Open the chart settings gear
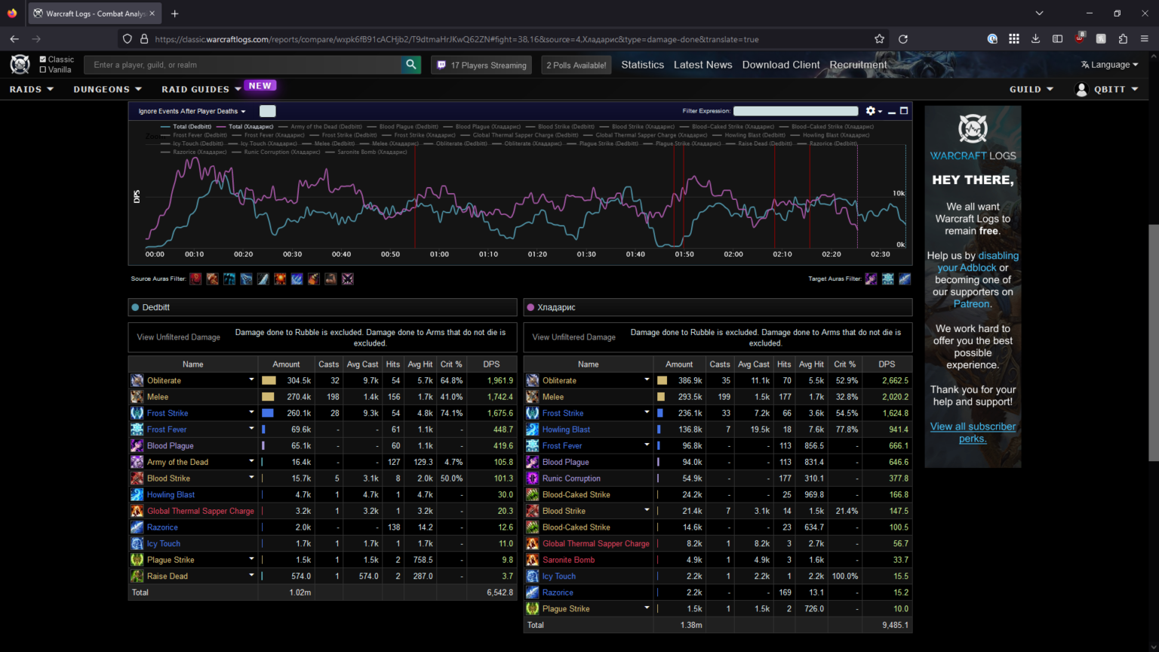1159x652 pixels. [871, 111]
